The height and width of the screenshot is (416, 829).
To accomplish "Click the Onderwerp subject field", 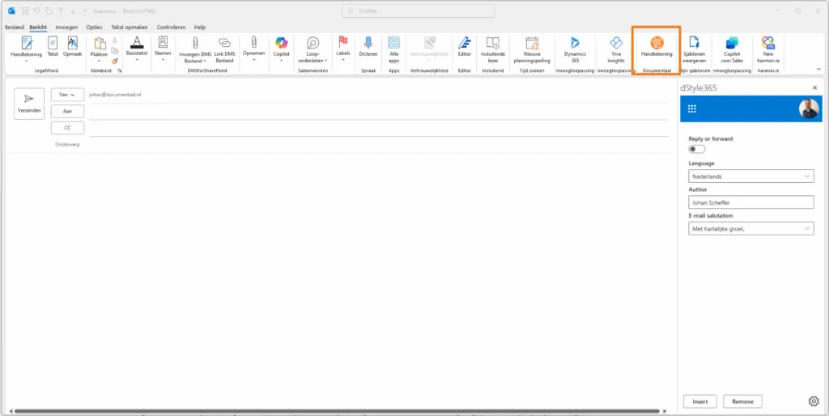I will [378, 144].
